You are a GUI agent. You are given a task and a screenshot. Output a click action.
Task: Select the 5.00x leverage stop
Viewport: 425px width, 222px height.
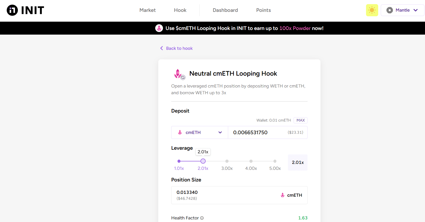275,161
